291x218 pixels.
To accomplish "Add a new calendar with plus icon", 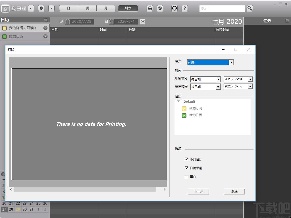I will (x=46, y=20).
